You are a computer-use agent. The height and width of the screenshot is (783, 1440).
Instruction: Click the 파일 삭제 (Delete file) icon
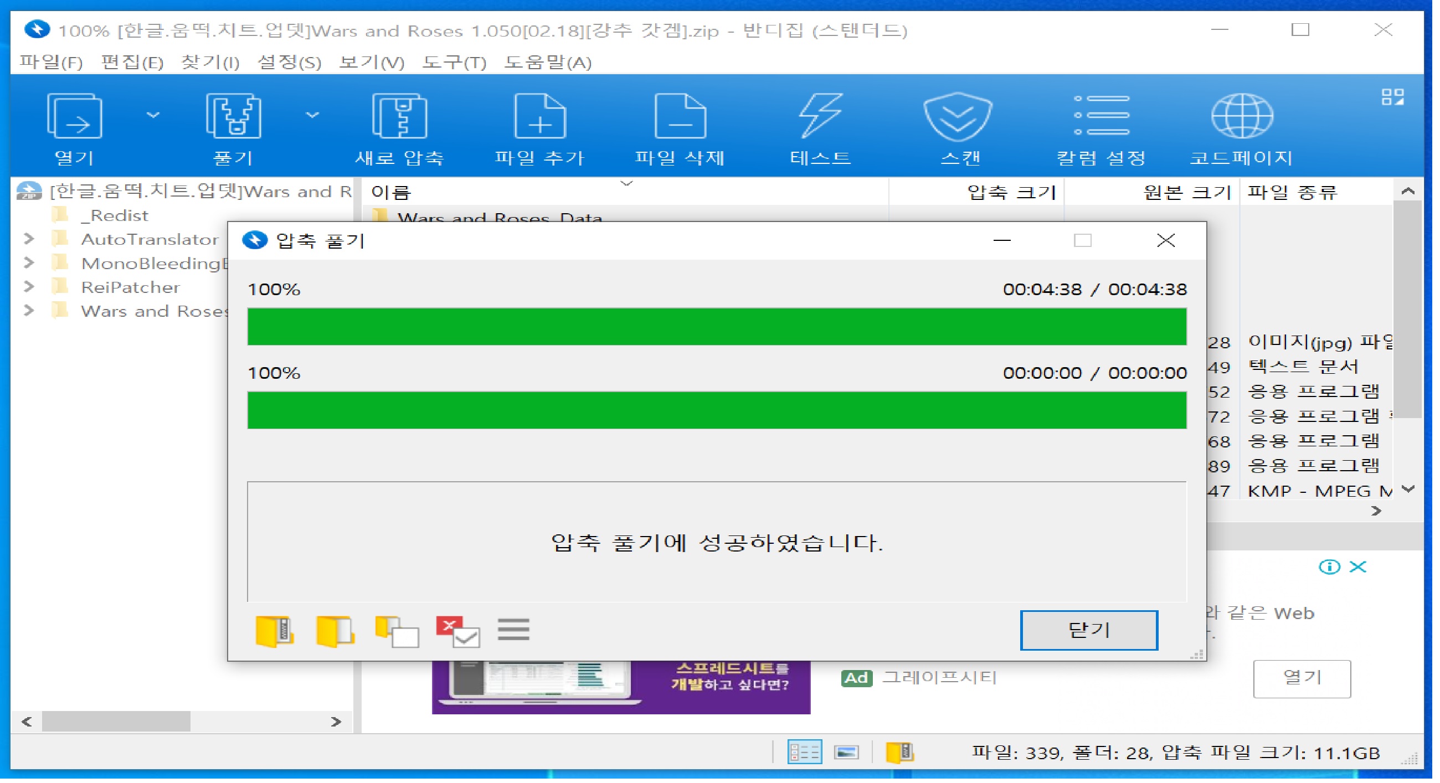click(x=680, y=116)
